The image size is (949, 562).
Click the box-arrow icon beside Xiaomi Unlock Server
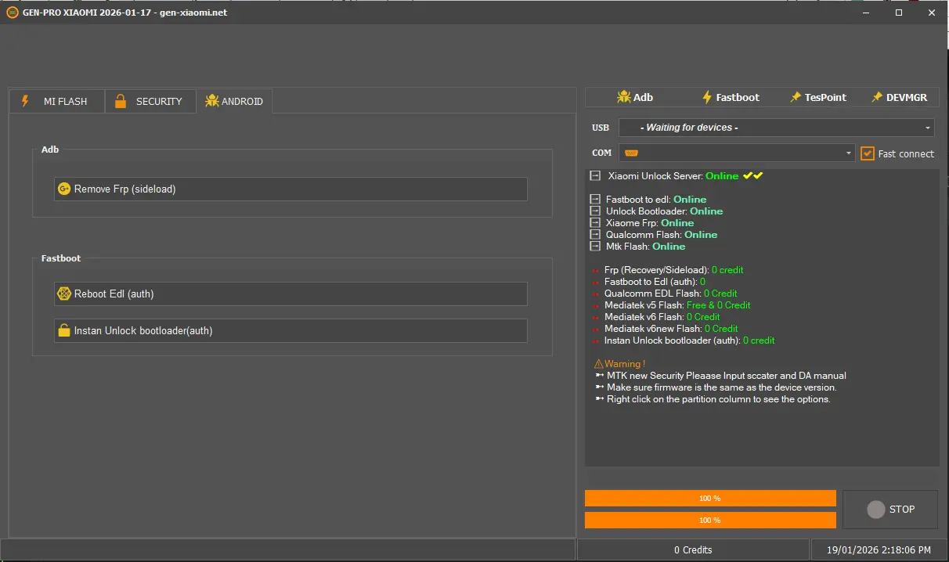pos(595,176)
